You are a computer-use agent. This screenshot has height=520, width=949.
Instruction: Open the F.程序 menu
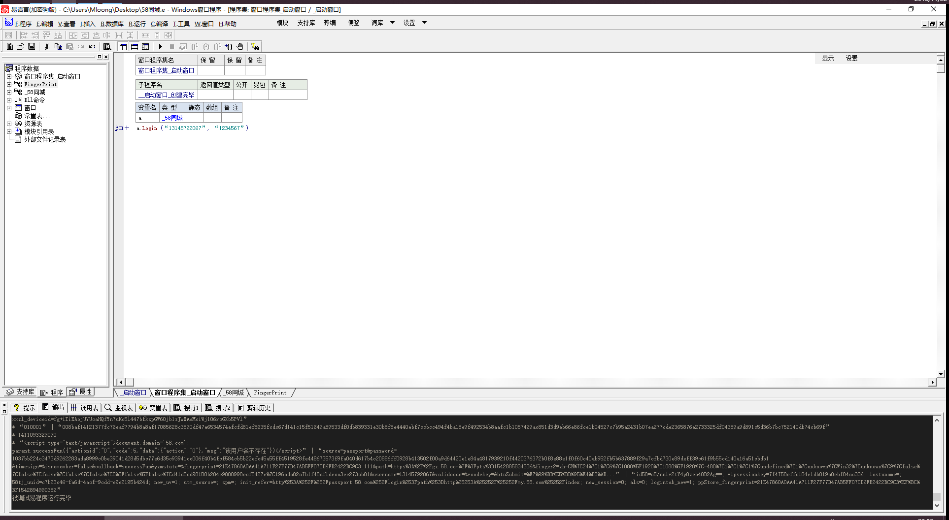pos(23,24)
